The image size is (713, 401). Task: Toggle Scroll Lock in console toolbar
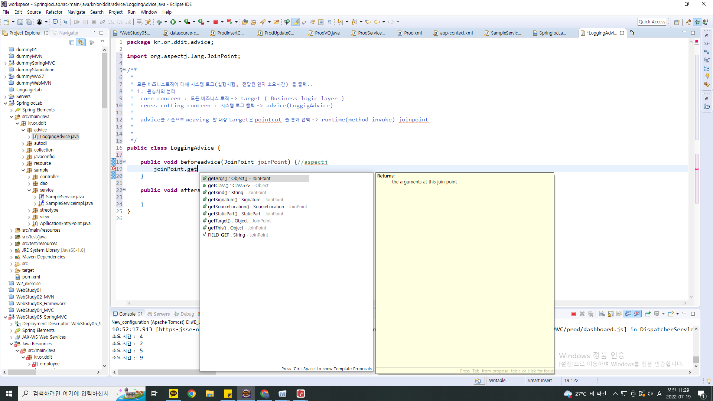coord(611,314)
